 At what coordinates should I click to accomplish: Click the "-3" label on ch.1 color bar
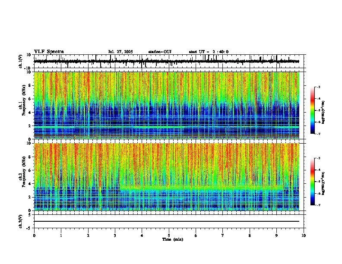click(318, 87)
